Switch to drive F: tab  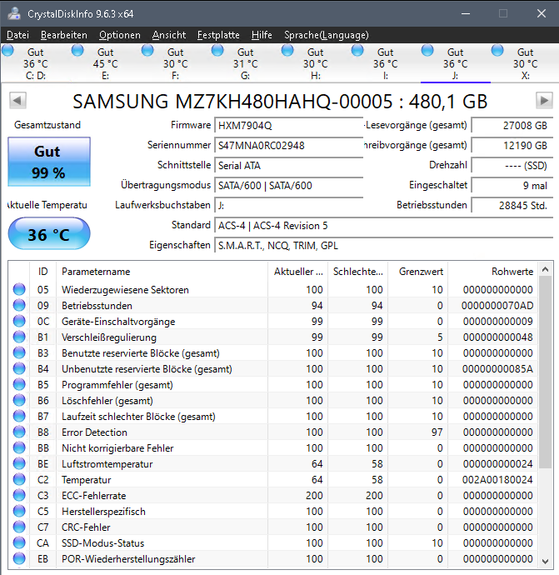coord(175,63)
